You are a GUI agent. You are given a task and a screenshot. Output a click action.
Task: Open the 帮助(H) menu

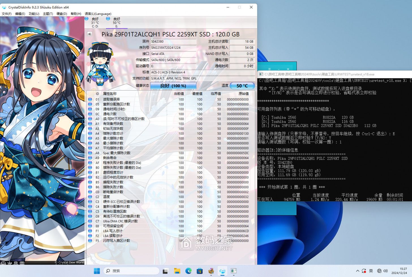[x=76, y=14]
